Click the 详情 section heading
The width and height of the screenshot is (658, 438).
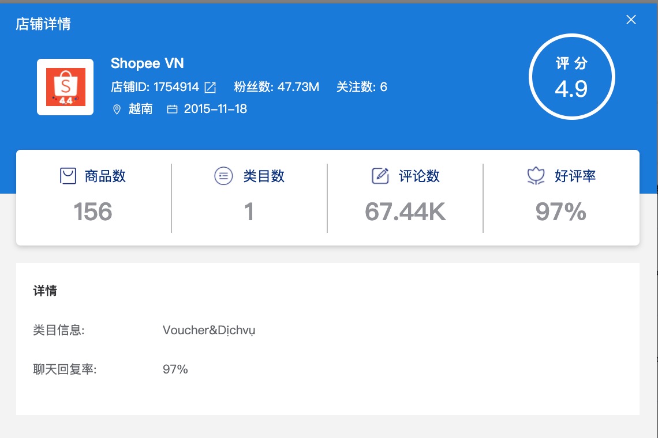[x=45, y=291]
